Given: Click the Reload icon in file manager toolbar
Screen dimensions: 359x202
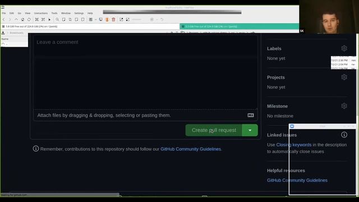Looking at the screenshot, I should tap(29, 20).
